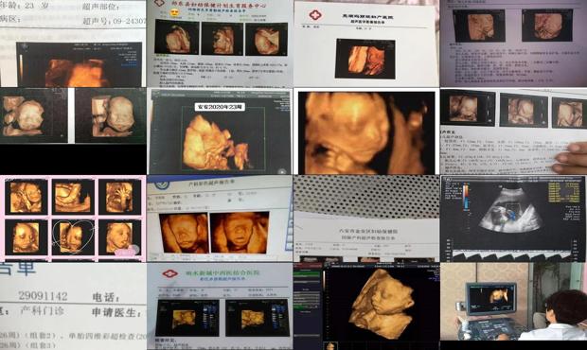Click the heart-doodled fetal image in the pink grid
The height and width of the screenshot is (350, 587).
[x=73, y=237]
